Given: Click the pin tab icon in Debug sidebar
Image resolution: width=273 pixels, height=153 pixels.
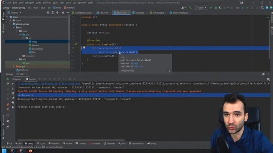Looking at the screenshot, I should click(x=8, y=127).
